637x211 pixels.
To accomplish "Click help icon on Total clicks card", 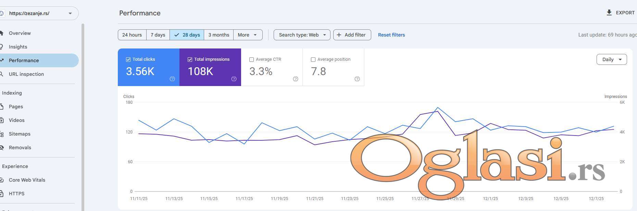I will pos(172,79).
